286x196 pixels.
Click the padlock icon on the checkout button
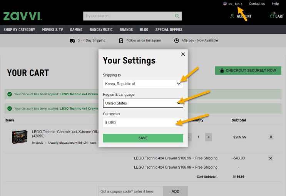click(x=222, y=70)
